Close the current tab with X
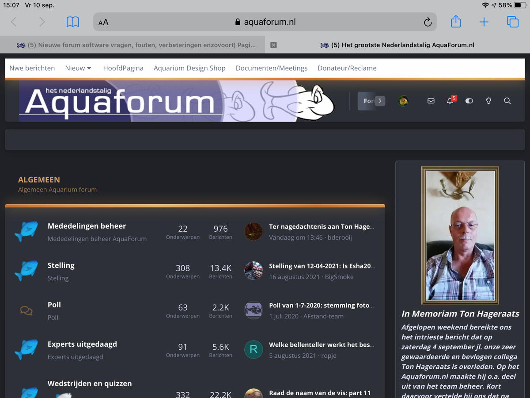Image resolution: width=530 pixels, height=398 pixels. click(x=273, y=45)
